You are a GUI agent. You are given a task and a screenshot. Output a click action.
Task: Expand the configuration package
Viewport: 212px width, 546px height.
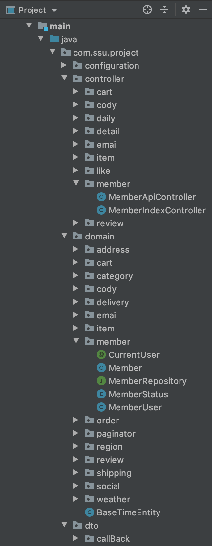[x=64, y=65]
